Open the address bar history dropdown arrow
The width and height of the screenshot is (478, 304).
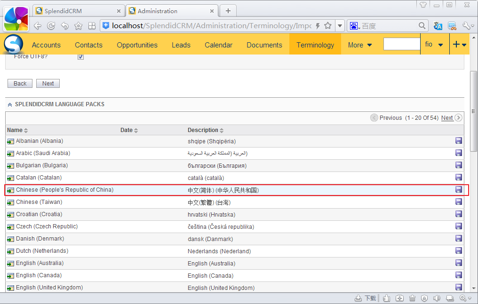coord(340,26)
